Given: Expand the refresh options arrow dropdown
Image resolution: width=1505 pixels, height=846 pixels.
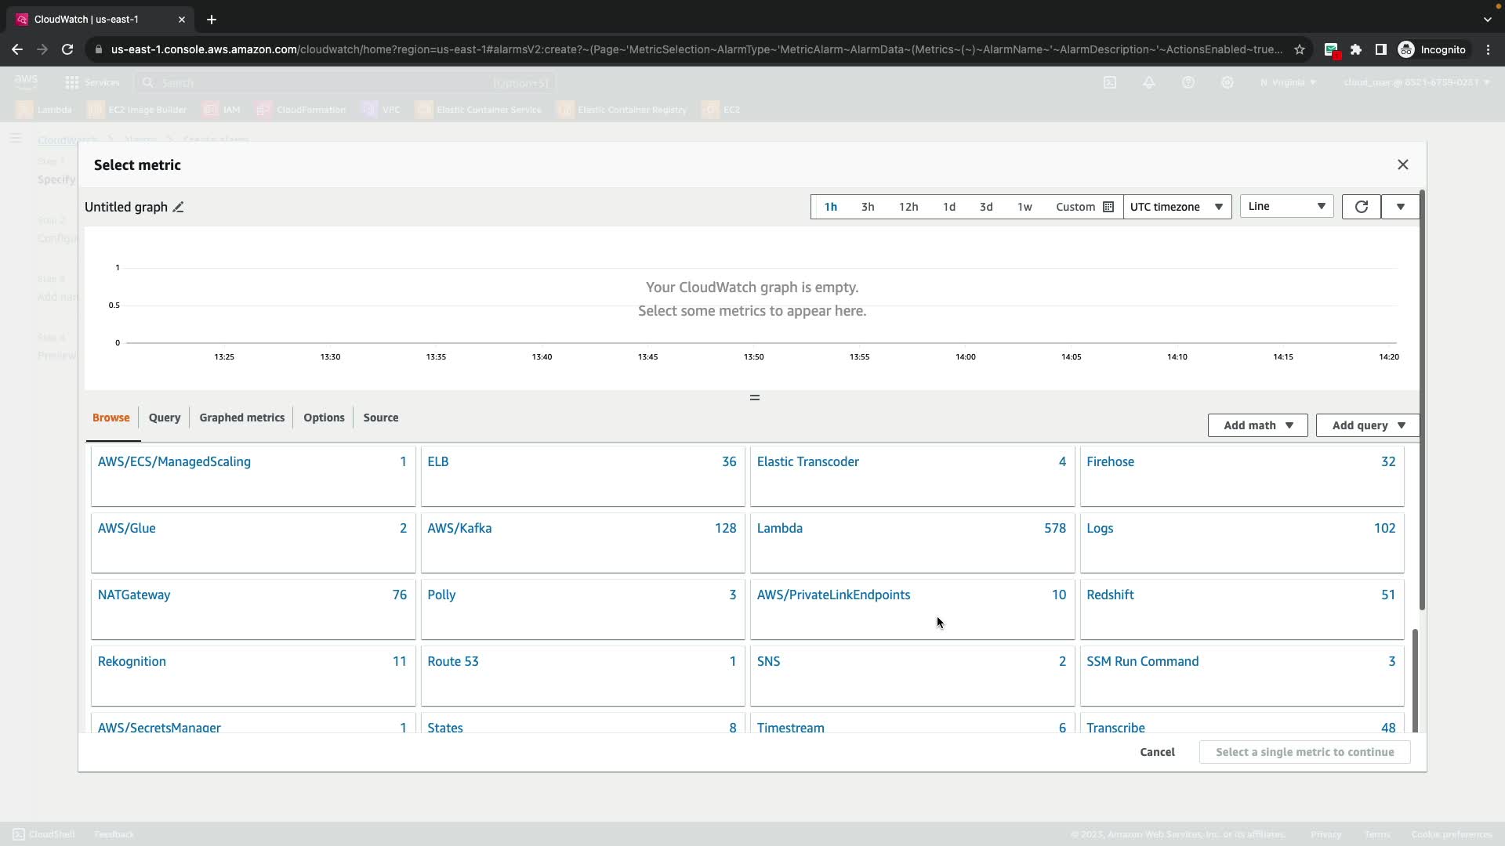Looking at the screenshot, I should point(1400,207).
